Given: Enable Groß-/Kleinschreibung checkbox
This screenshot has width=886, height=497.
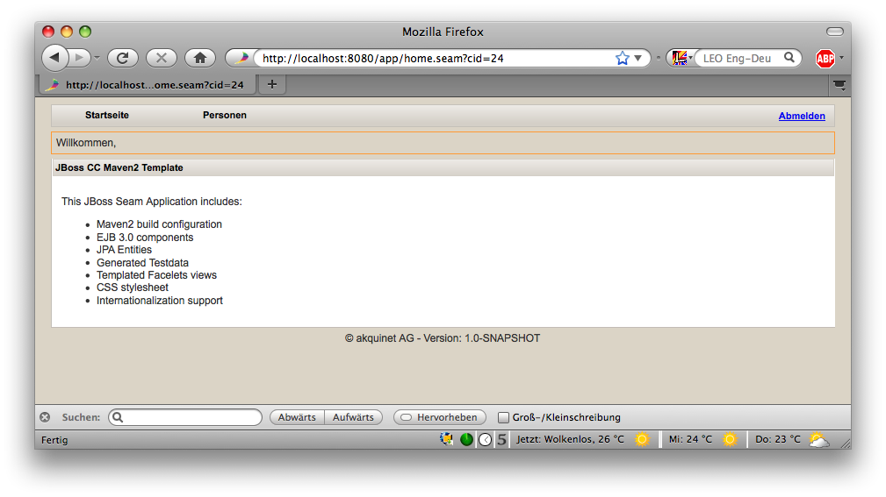Looking at the screenshot, I should tap(504, 417).
